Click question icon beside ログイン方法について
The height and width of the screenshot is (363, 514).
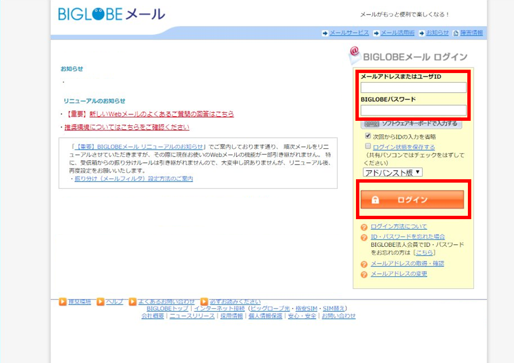(x=364, y=227)
